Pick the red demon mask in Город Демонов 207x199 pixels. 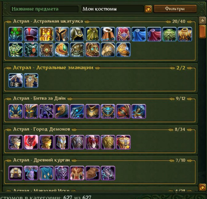31,142
